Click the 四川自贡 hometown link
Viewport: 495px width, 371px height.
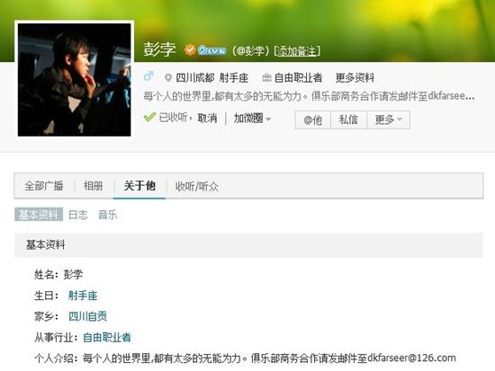88,316
